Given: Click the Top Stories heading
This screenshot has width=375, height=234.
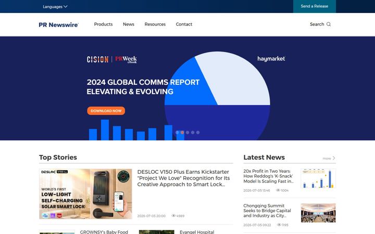Looking at the screenshot, I should (58, 158).
